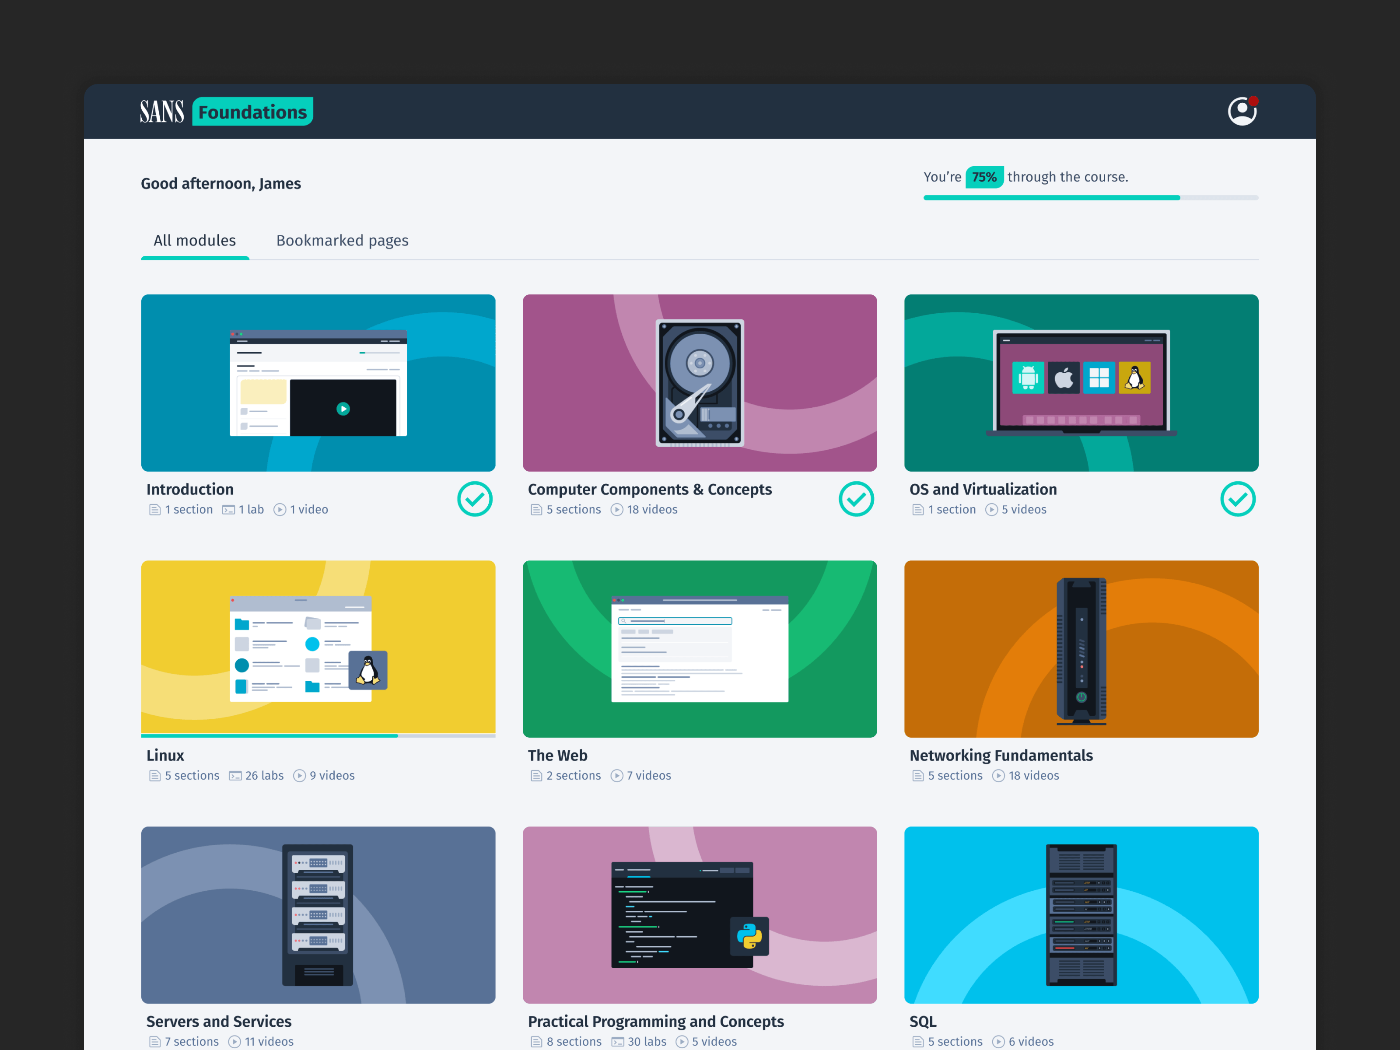Viewport: 1400px width, 1050px height.
Task: Click the '26 labs' text under Linux
Action: pos(265,775)
